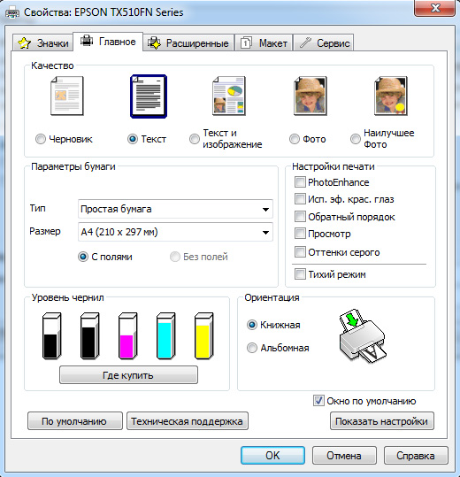Enable the Тихий режим checkbox
460x477 pixels.
[x=300, y=274]
